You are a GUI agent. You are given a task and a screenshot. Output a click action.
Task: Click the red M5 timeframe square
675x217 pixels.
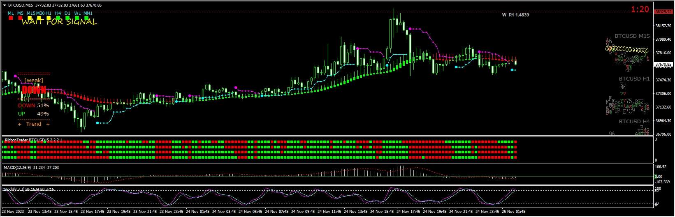tap(20, 18)
